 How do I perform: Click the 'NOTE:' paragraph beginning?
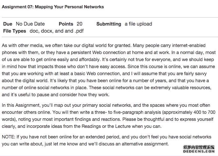tap(9, 137)
